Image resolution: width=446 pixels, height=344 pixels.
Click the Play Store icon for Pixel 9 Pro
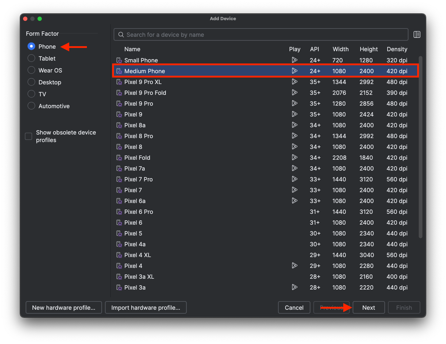[x=295, y=103]
